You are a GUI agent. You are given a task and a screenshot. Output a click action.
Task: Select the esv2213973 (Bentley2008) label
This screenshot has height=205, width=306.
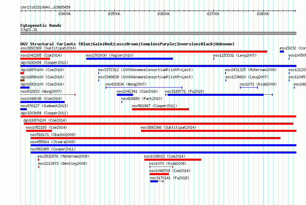point(63,163)
